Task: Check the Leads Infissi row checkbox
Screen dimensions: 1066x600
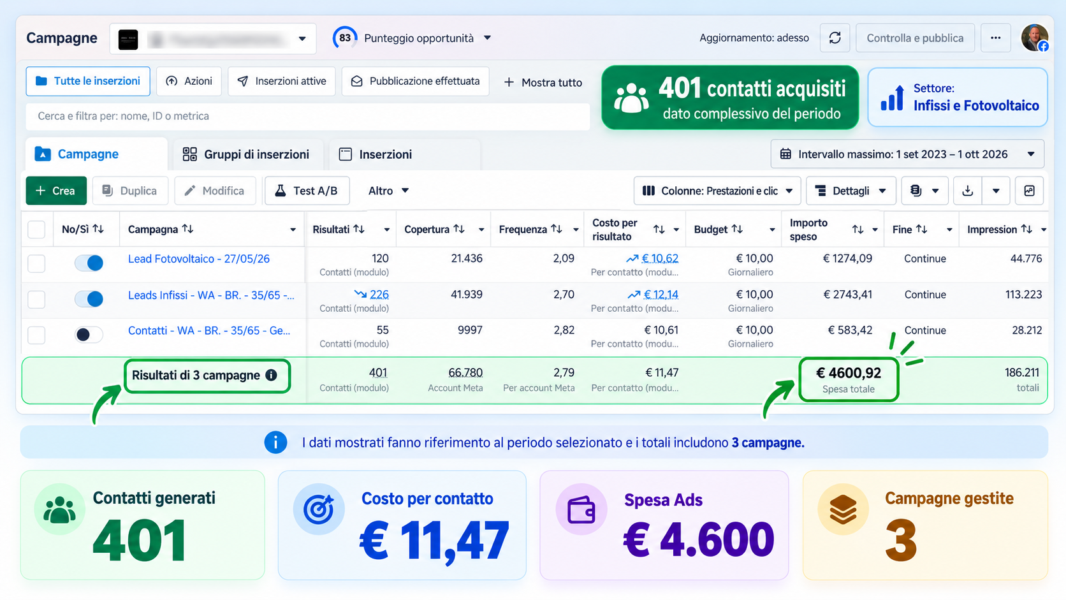Action: 36,299
